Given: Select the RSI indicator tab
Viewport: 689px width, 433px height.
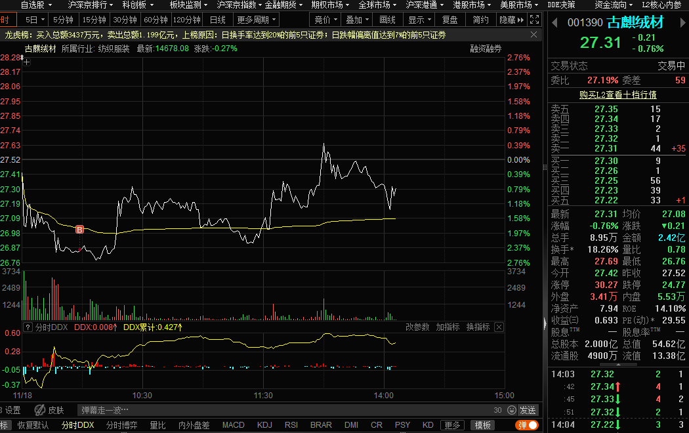Looking at the screenshot, I should pyautogui.click(x=291, y=425).
